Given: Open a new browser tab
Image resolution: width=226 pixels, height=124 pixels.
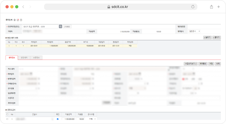Looking at the screenshot, I should [x=219, y=7].
